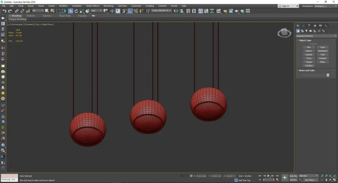Toggle the 3D Snaps button

click(124, 11)
